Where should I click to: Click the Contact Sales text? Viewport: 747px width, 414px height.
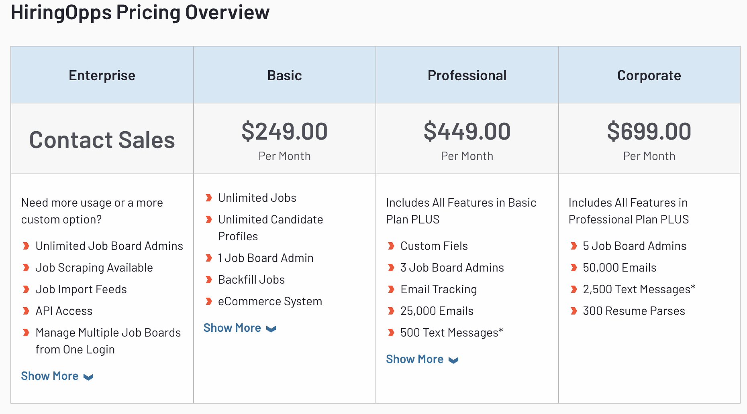(102, 140)
